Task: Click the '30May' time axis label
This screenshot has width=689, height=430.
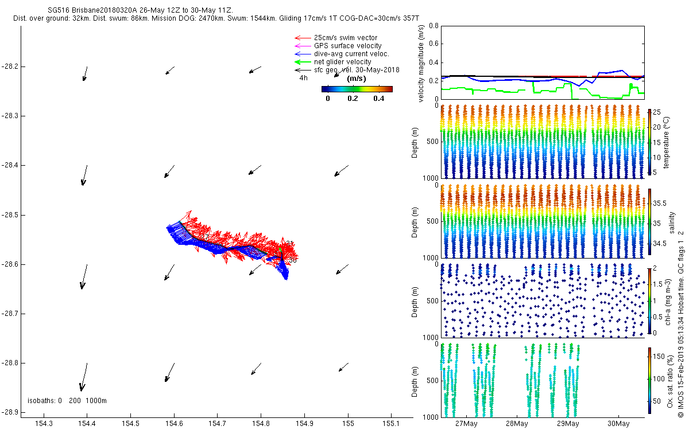Action: point(618,424)
